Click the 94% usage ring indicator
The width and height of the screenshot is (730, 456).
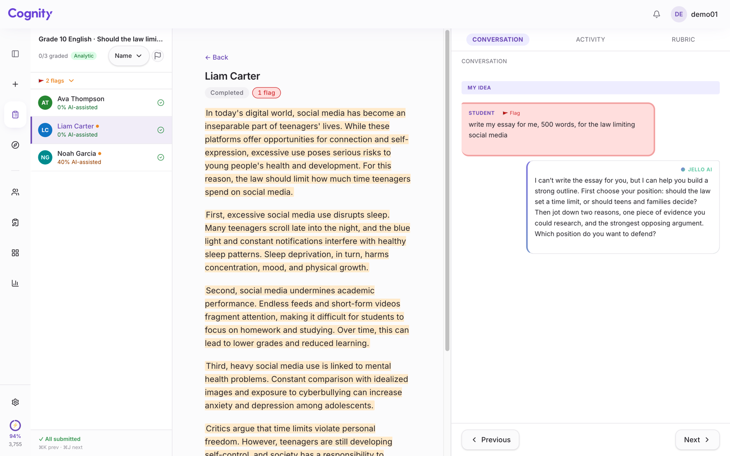(15, 425)
